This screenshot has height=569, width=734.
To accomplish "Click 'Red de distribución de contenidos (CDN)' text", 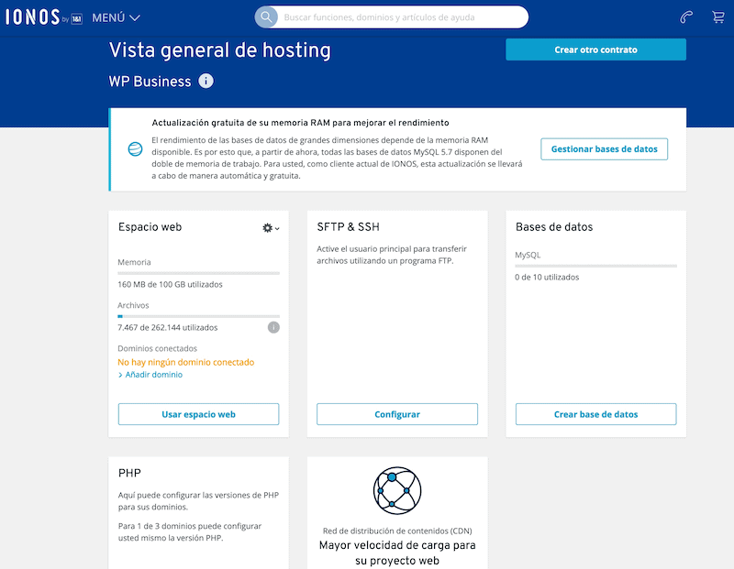I will (x=397, y=531).
